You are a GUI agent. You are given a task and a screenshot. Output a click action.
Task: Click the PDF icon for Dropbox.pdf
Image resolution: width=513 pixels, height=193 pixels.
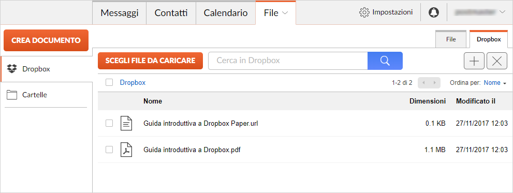click(126, 150)
